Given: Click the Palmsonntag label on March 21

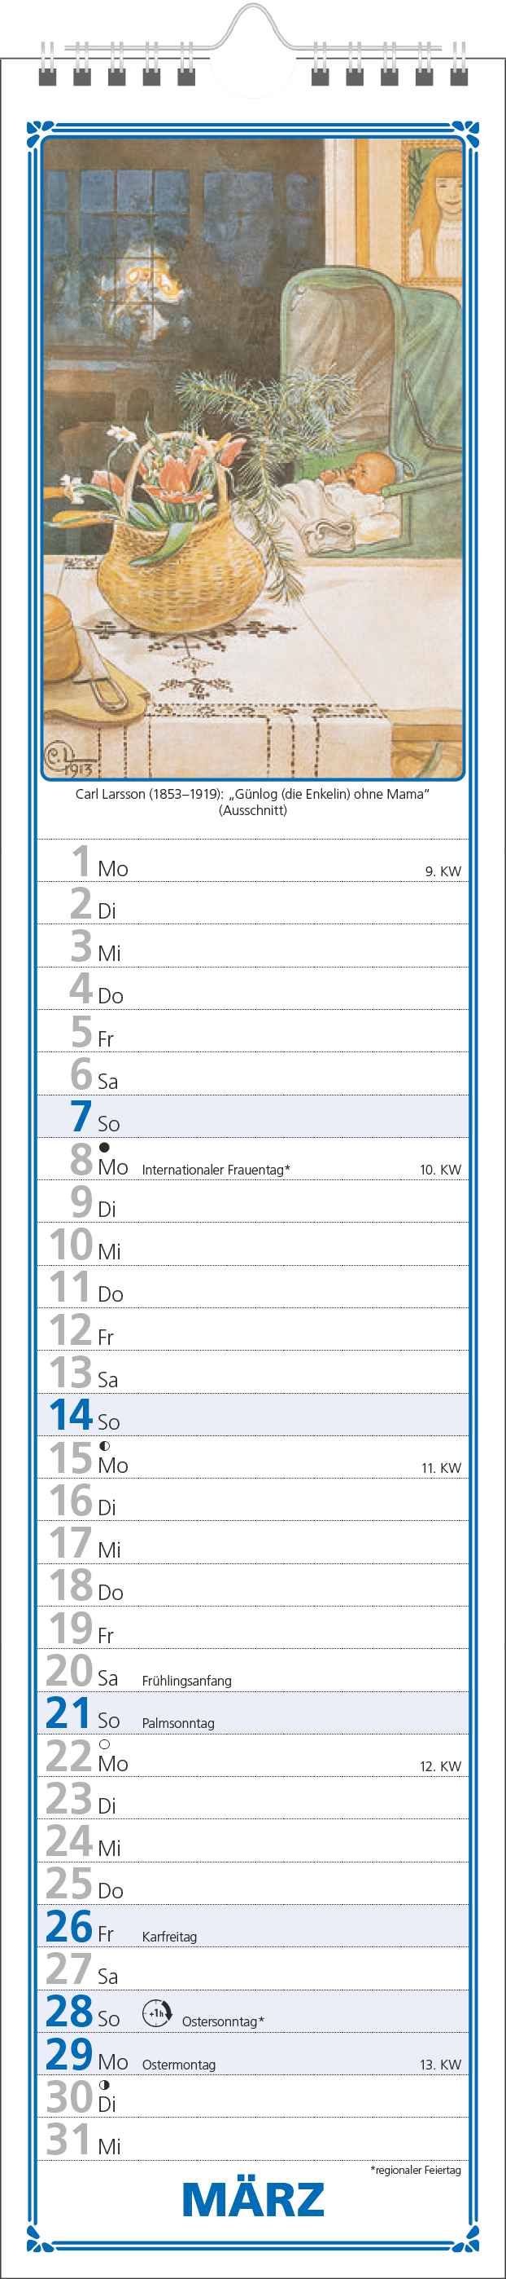Looking at the screenshot, I should (177, 1722).
